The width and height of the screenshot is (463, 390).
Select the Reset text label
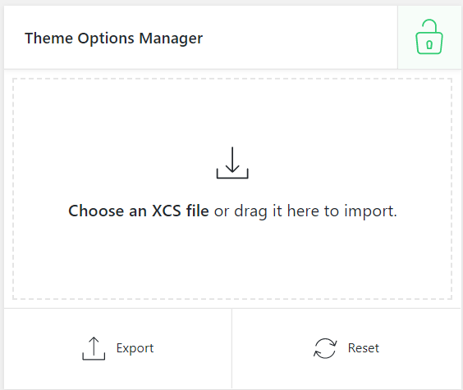364,348
